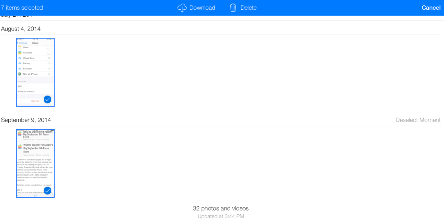Untick the blue checkmark on the iCloud screenshot
The width and height of the screenshot is (444, 223).
pos(48,100)
